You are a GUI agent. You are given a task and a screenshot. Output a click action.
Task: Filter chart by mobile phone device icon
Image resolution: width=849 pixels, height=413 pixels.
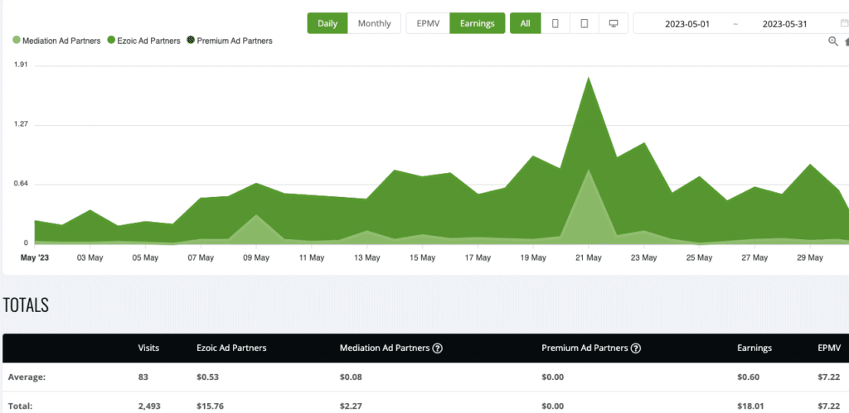(555, 23)
